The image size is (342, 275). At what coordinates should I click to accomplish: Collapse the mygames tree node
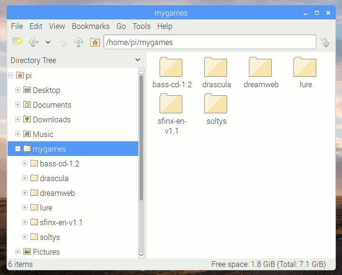point(18,149)
